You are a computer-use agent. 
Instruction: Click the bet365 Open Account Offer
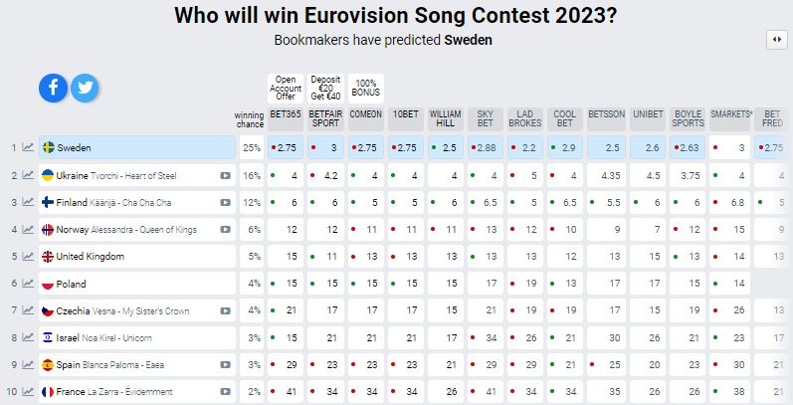click(285, 87)
